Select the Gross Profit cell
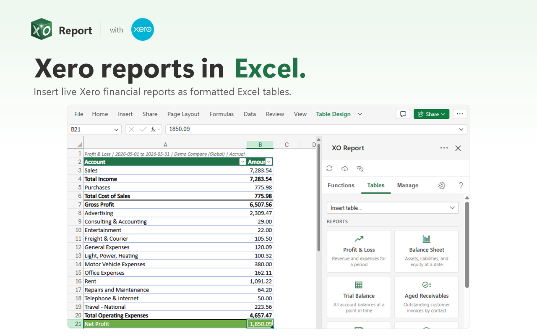537x336 pixels. click(x=165, y=205)
